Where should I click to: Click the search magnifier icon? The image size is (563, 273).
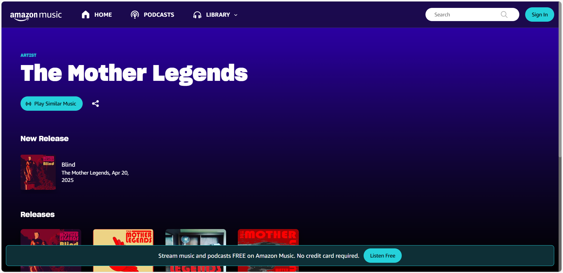click(x=504, y=15)
